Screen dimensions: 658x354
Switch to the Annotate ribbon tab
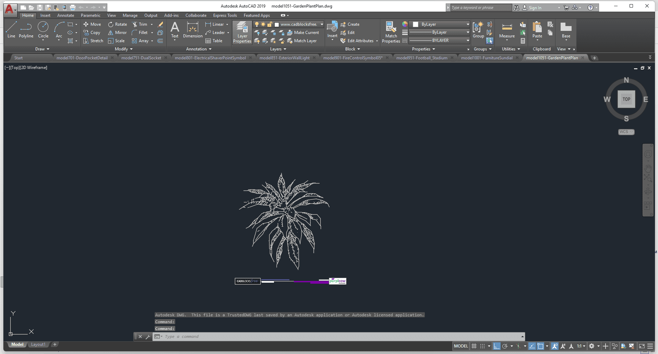tap(65, 15)
